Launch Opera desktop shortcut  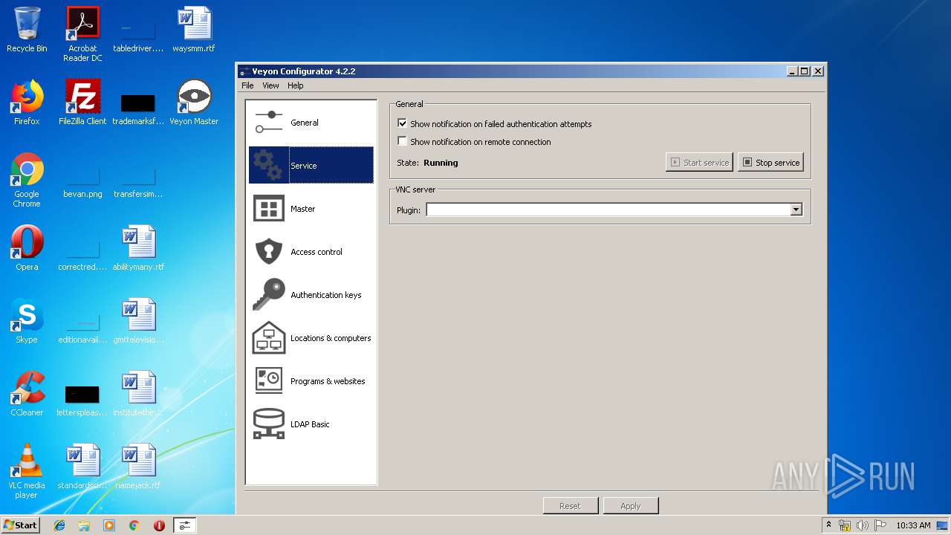[x=27, y=248]
